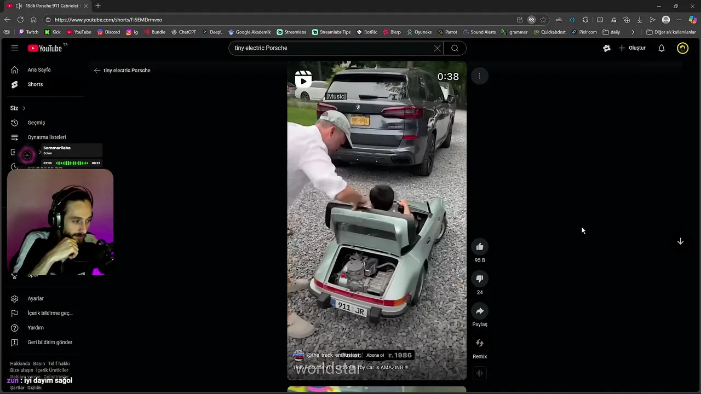Mute the tab via speaker icon
Viewport: 701px width, 394px height.
tap(19, 6)
